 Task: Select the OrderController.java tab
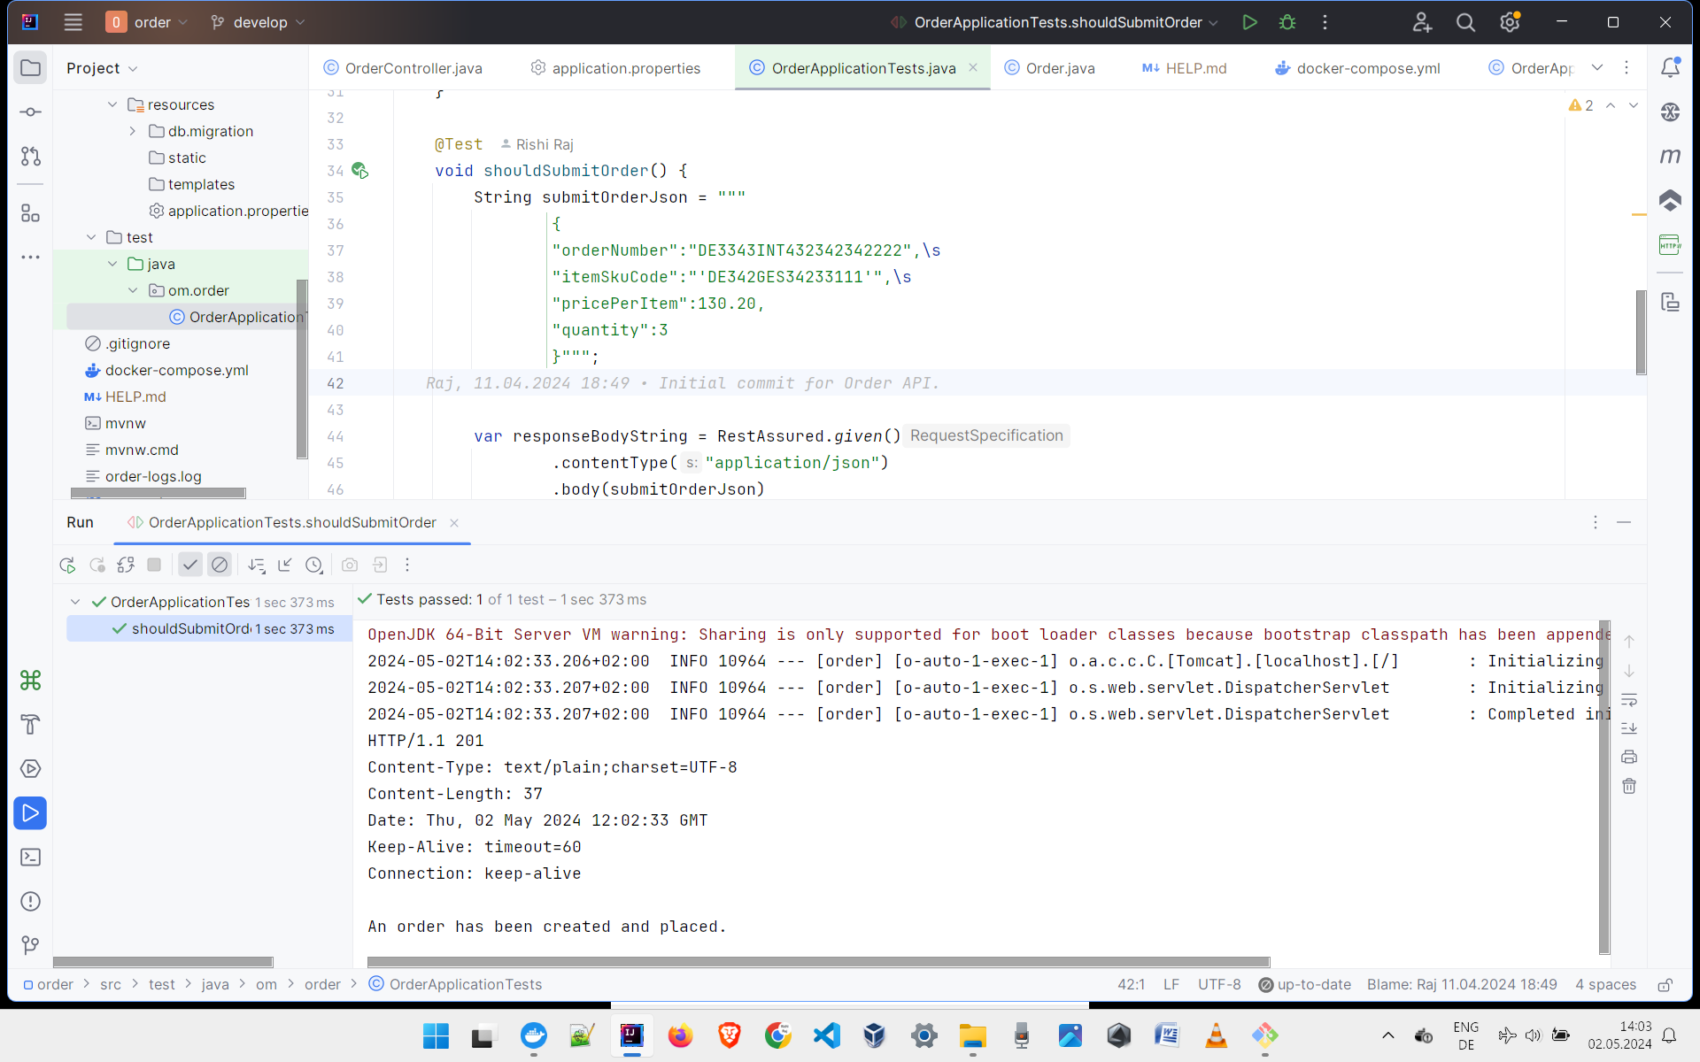click(413, 67)
